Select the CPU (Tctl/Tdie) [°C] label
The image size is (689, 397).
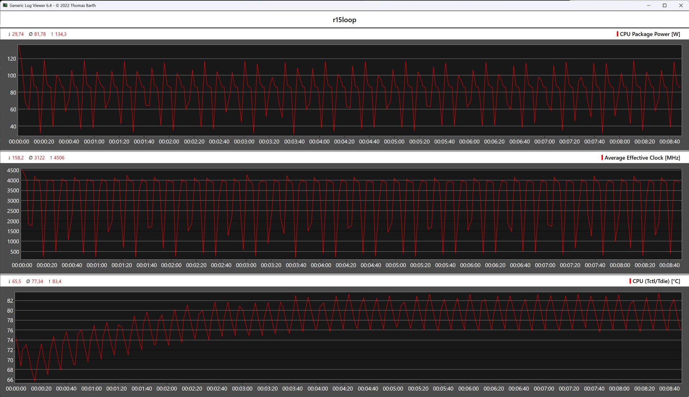tap(656, 281)
